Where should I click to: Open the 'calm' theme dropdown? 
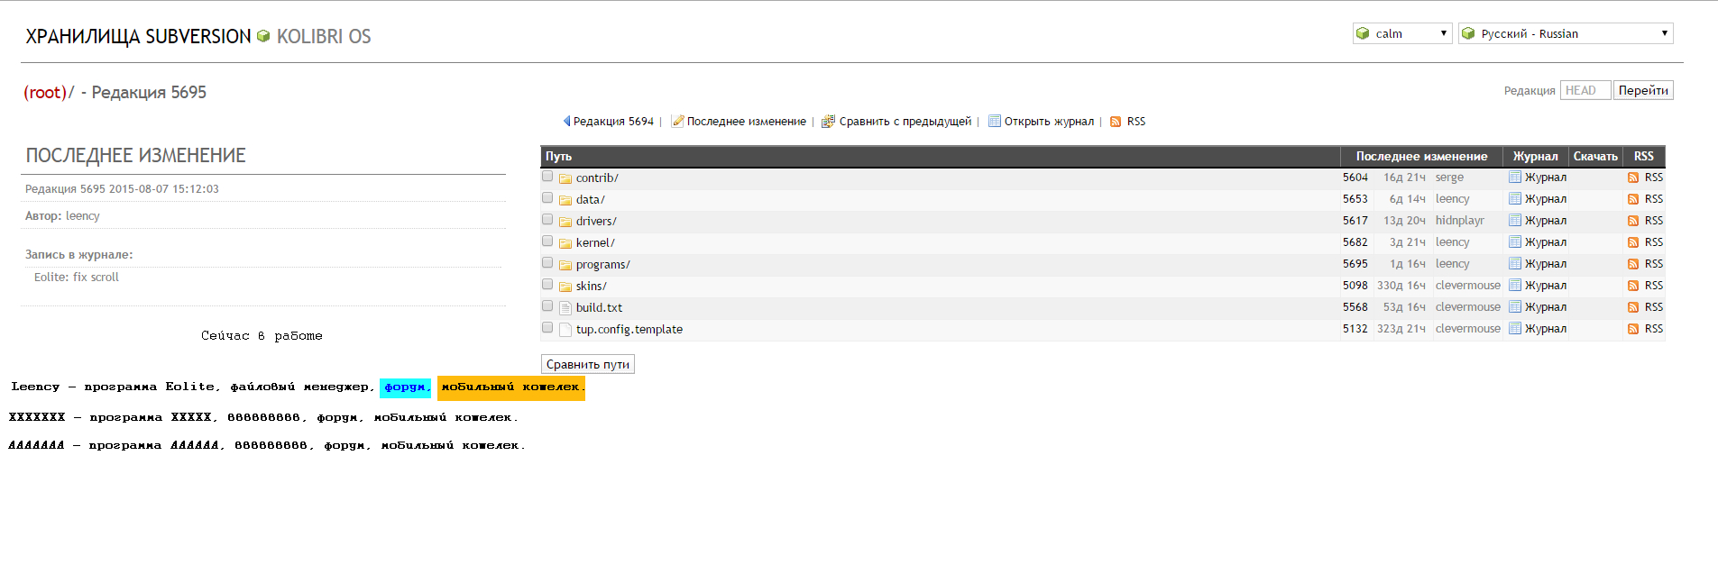click(1402, 33)
